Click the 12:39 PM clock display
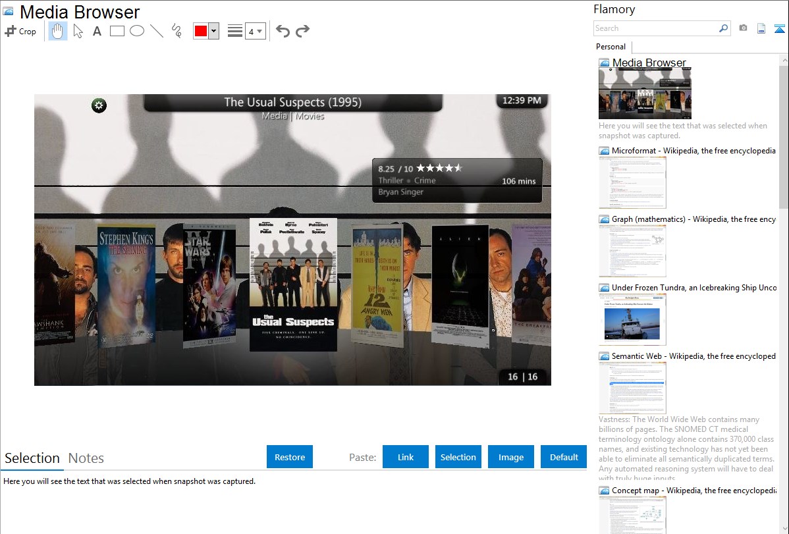 (522, 100)
